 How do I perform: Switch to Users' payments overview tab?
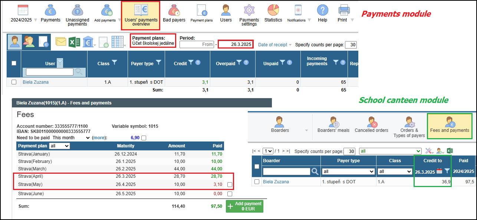tap(141, 16)
